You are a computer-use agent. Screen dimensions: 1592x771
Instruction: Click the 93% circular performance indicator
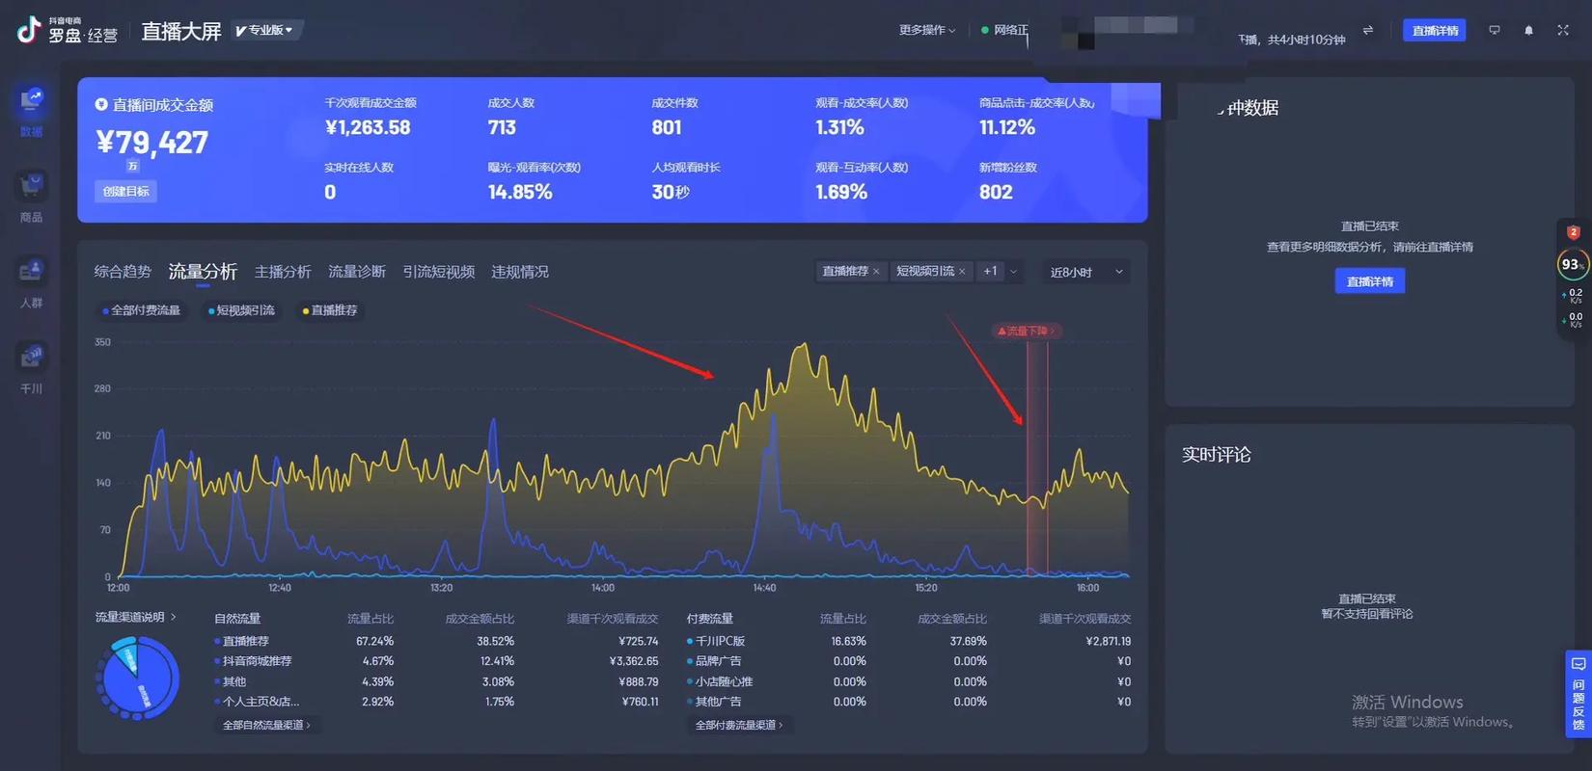[x=1574, y=264]
